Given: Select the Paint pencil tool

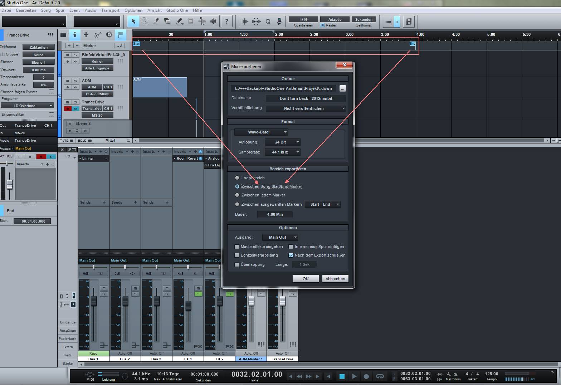Looking at the screenshot, I should (179, 21).
